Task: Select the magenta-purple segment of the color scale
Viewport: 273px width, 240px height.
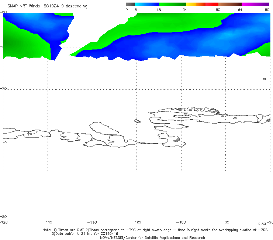Action: point(255,4)
